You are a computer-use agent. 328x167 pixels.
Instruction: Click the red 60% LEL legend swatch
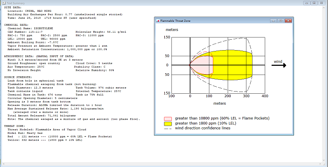pos(168,119)
